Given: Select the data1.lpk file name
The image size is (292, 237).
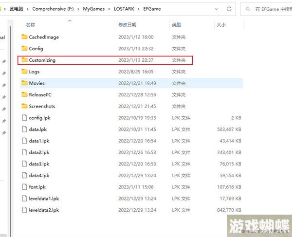Looking at the screenshot, I should click(x=39, y=141).
